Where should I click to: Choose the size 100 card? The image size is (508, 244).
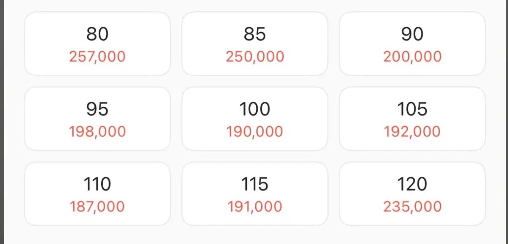tap(255, 119)
